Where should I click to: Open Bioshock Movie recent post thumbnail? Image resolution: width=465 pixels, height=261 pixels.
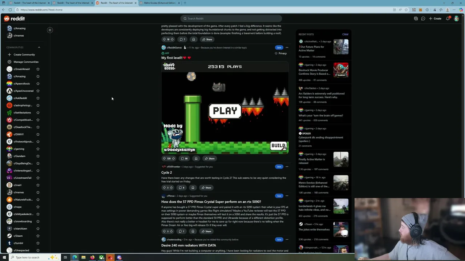(x=341, y=70)
